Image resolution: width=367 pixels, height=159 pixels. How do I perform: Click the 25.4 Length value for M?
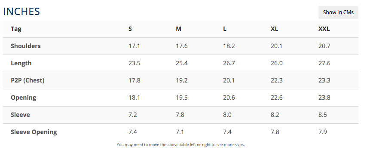[182, 64]
